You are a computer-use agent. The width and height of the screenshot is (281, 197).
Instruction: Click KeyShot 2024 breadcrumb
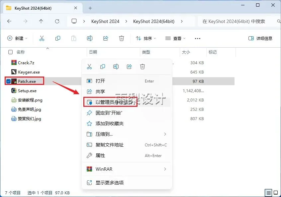tap(105, 21)
